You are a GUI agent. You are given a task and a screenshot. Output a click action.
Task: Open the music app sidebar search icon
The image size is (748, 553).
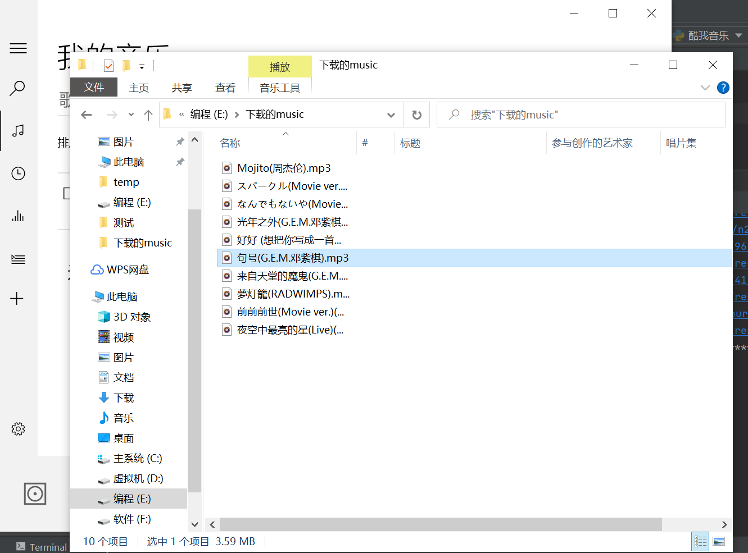pyautogui.click(x=18, y=88)
